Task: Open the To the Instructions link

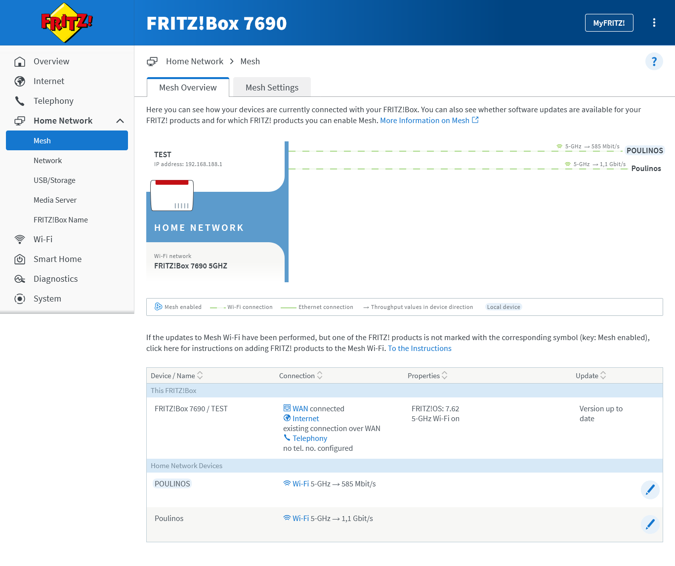Action: click(420, 348)
